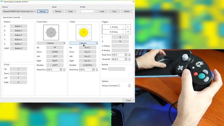Click the Control Stick Modifier mapping 'LSHIFT'

55,65
